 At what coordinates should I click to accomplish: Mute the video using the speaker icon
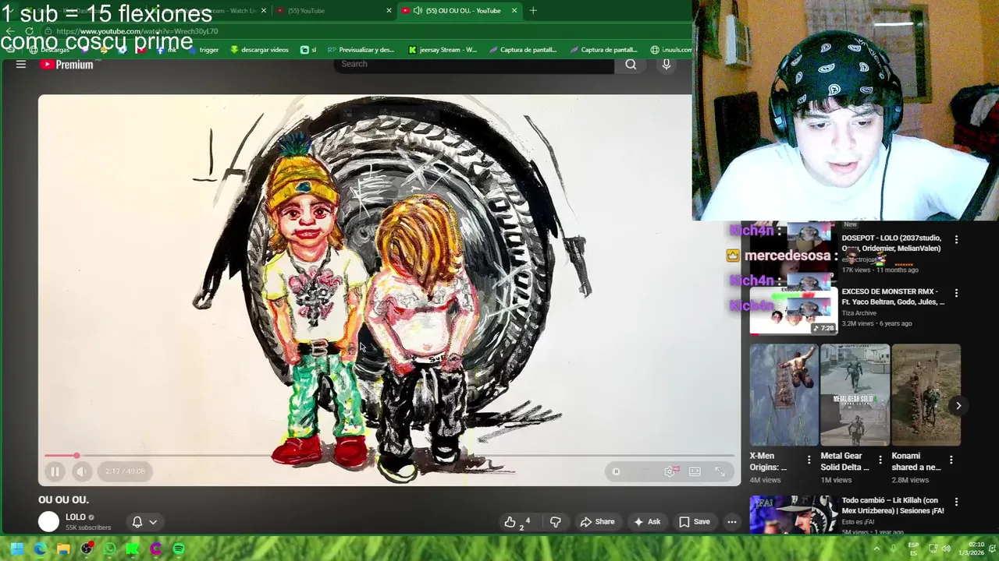coord(81,471)
